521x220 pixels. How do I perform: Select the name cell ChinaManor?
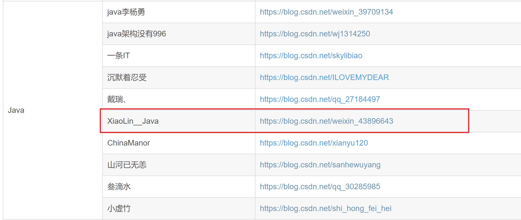(179, 143)
